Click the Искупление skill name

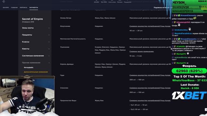point(65,26)
